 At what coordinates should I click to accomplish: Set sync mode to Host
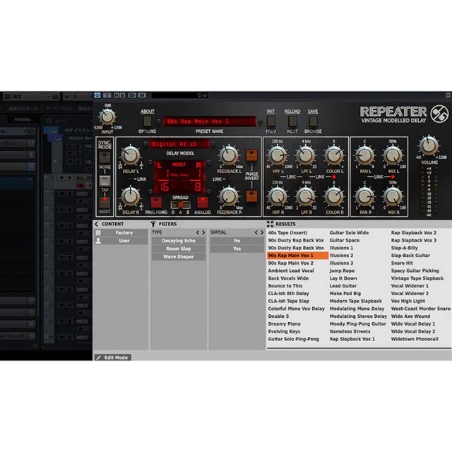pyautogui.click(x=105, y=203)
